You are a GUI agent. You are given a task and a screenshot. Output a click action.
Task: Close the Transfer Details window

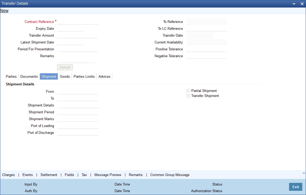click(x=302, y=4)
